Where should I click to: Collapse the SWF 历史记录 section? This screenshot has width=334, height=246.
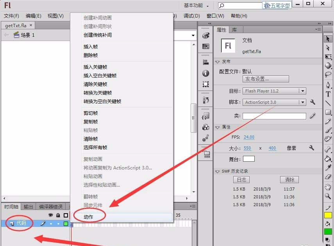click(218, 171)
